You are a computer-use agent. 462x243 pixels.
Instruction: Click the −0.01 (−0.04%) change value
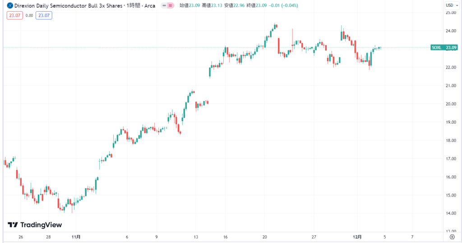[x=283, y=5]
